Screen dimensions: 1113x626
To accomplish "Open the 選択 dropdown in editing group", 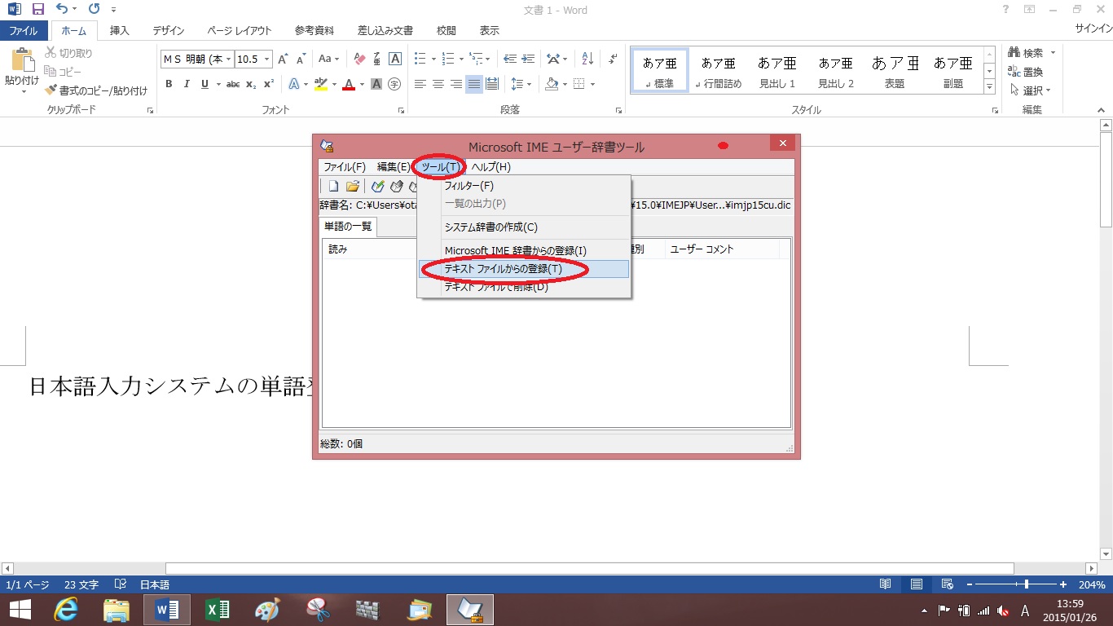I will [x=1031, y=90].
